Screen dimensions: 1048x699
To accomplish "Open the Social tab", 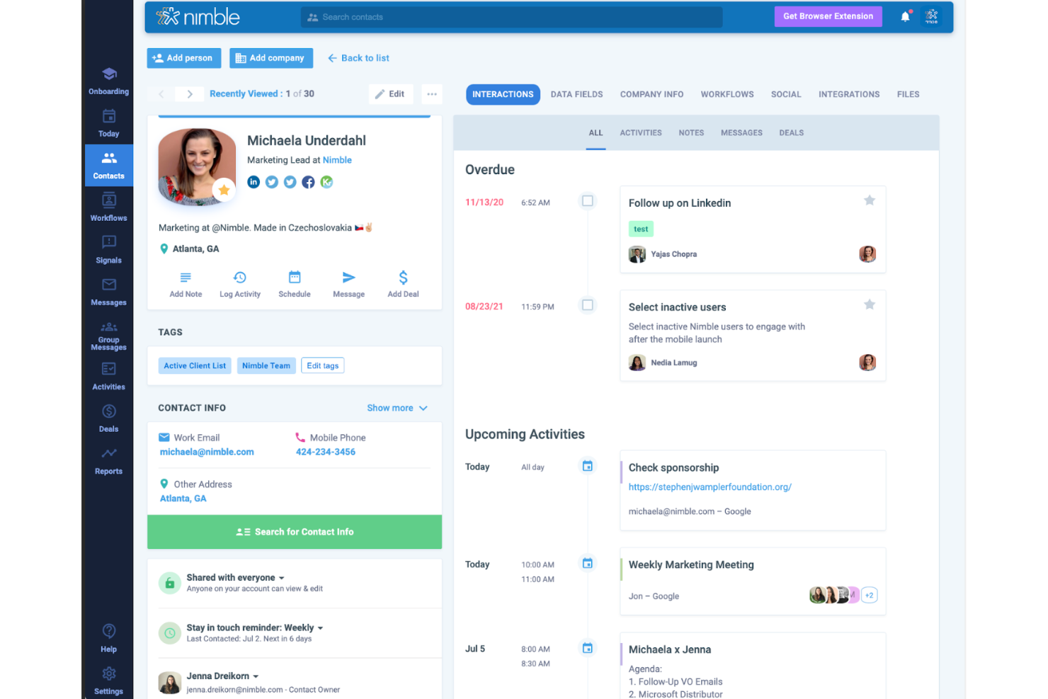I will pos(786,94).
